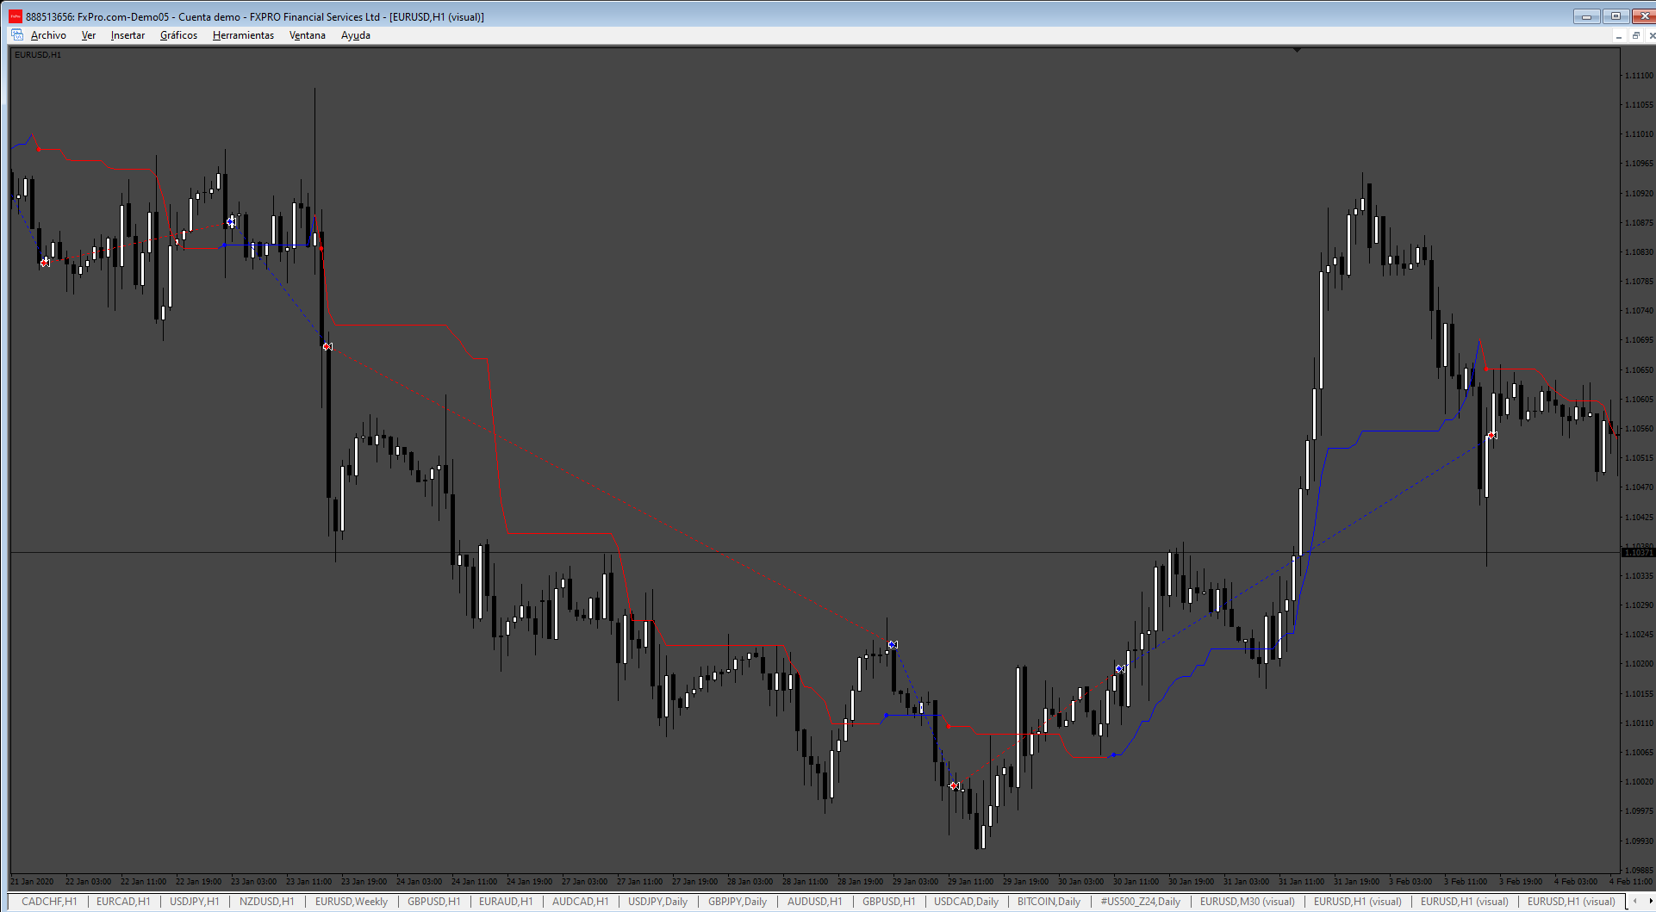Switch to the CADCHF,H1 chart tab
The width and height of the screenshot is (1656, 912).
pos(49,902)
